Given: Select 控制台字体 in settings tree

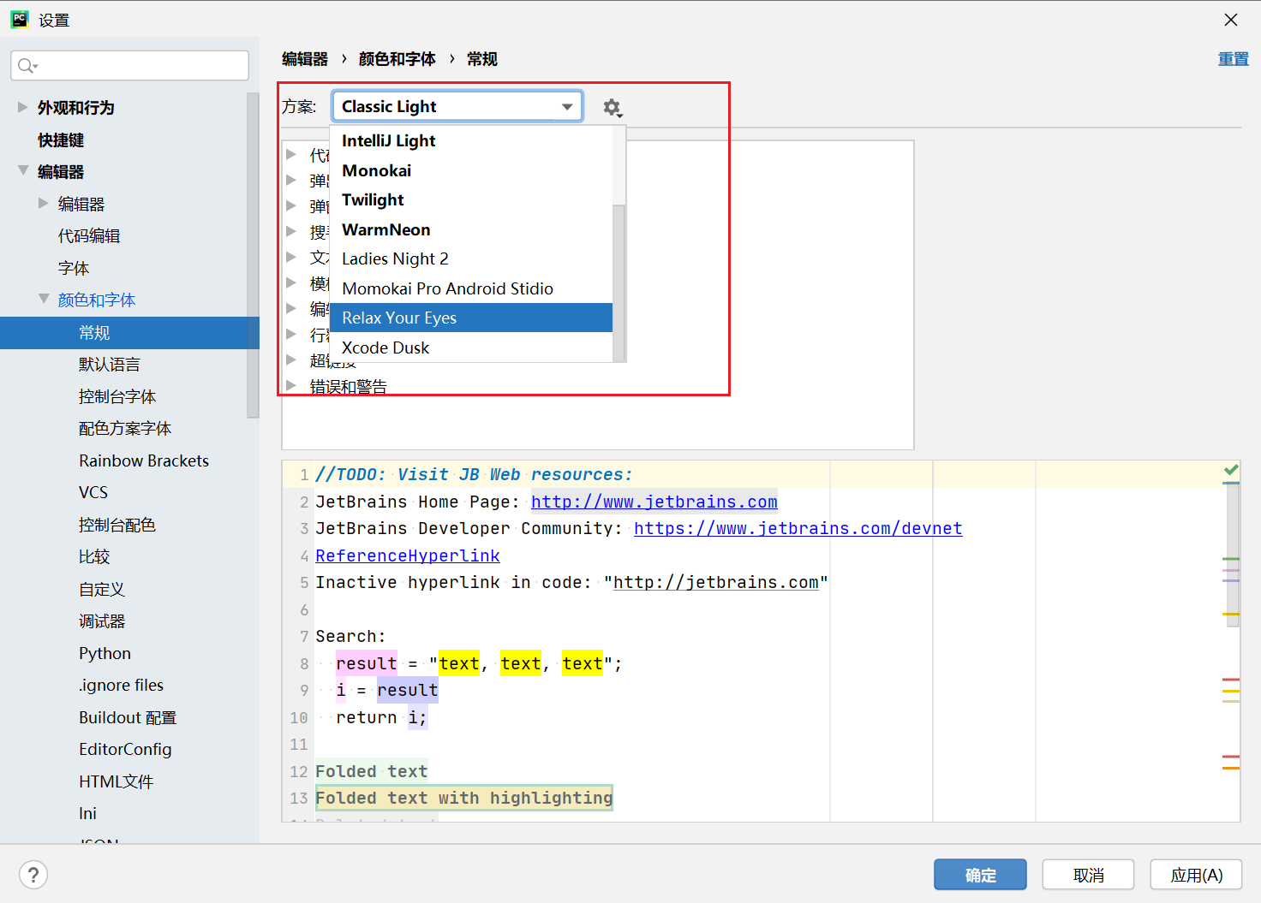Looking at the screenshot, I should (117, 396).
